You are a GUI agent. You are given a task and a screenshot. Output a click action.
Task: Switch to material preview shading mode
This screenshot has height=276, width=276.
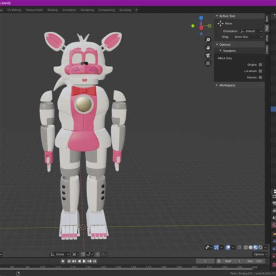coord(256,247)
